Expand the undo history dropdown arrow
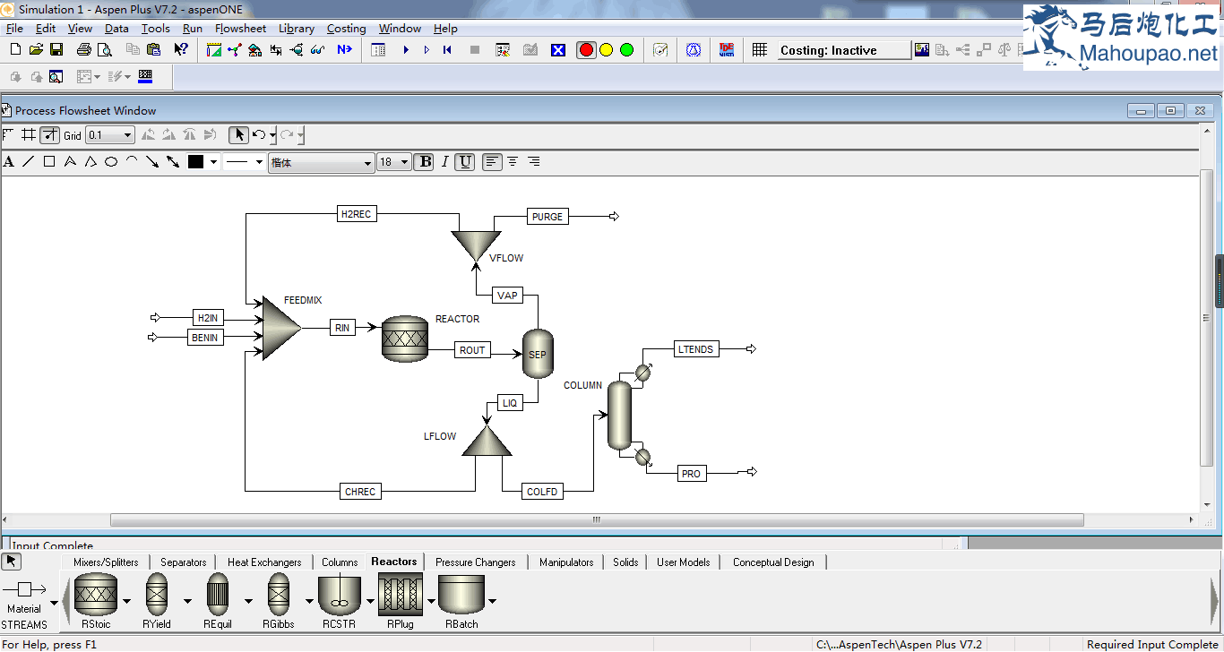Viewport: 1224px width, 652px height. click(272, 136)
